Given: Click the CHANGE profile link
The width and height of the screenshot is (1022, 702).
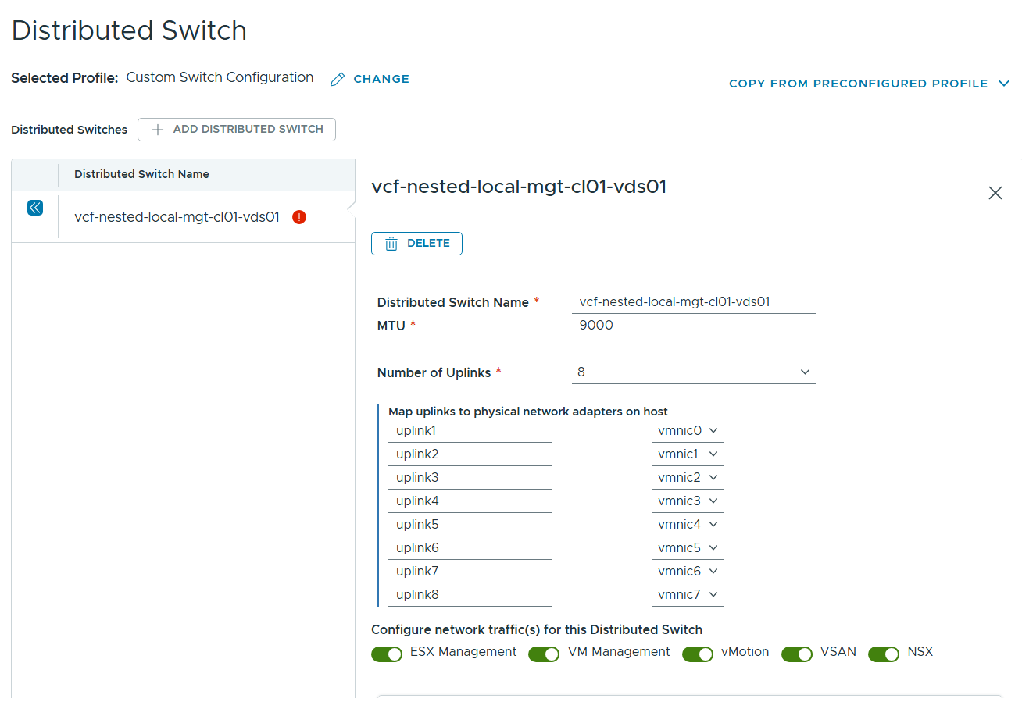Looking at the screenshot, I should [381, 79].
